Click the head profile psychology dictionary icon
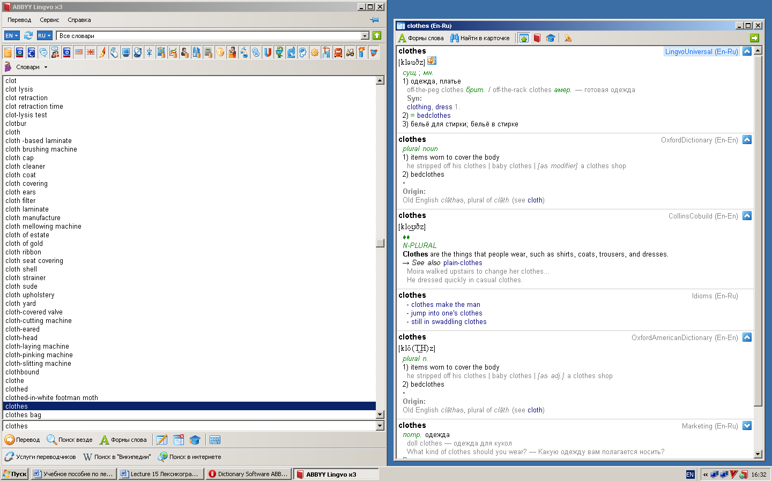The image size is (772, 482). pos(303,52)
